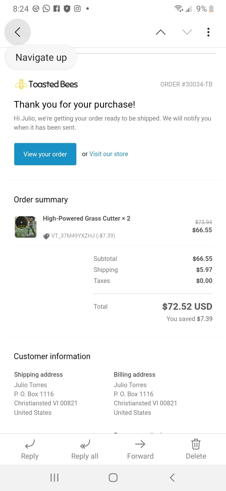Screen dimensions: 226x491
Task: Forward this order email
Action: (140, 449)
